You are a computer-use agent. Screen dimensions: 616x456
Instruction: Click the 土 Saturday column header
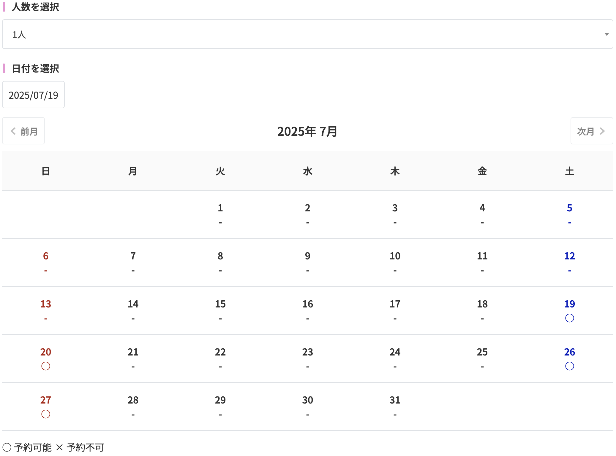(569, 171)
